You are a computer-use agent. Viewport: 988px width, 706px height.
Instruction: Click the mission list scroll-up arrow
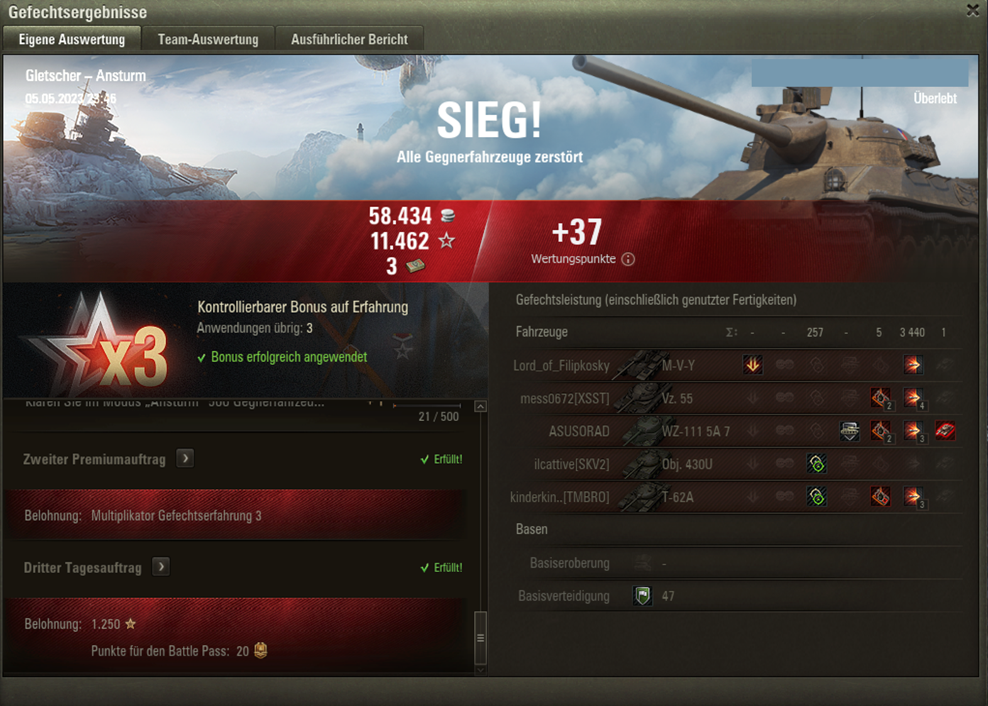(480, 406)
